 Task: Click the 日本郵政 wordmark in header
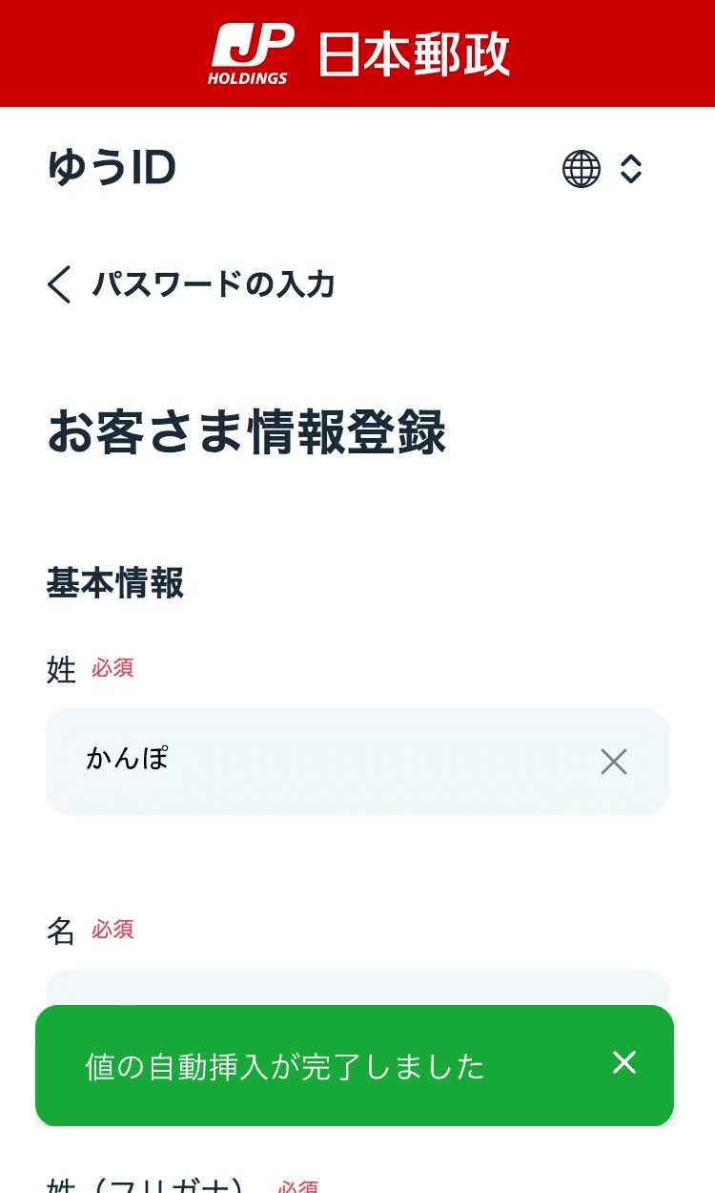pos(413,53)
